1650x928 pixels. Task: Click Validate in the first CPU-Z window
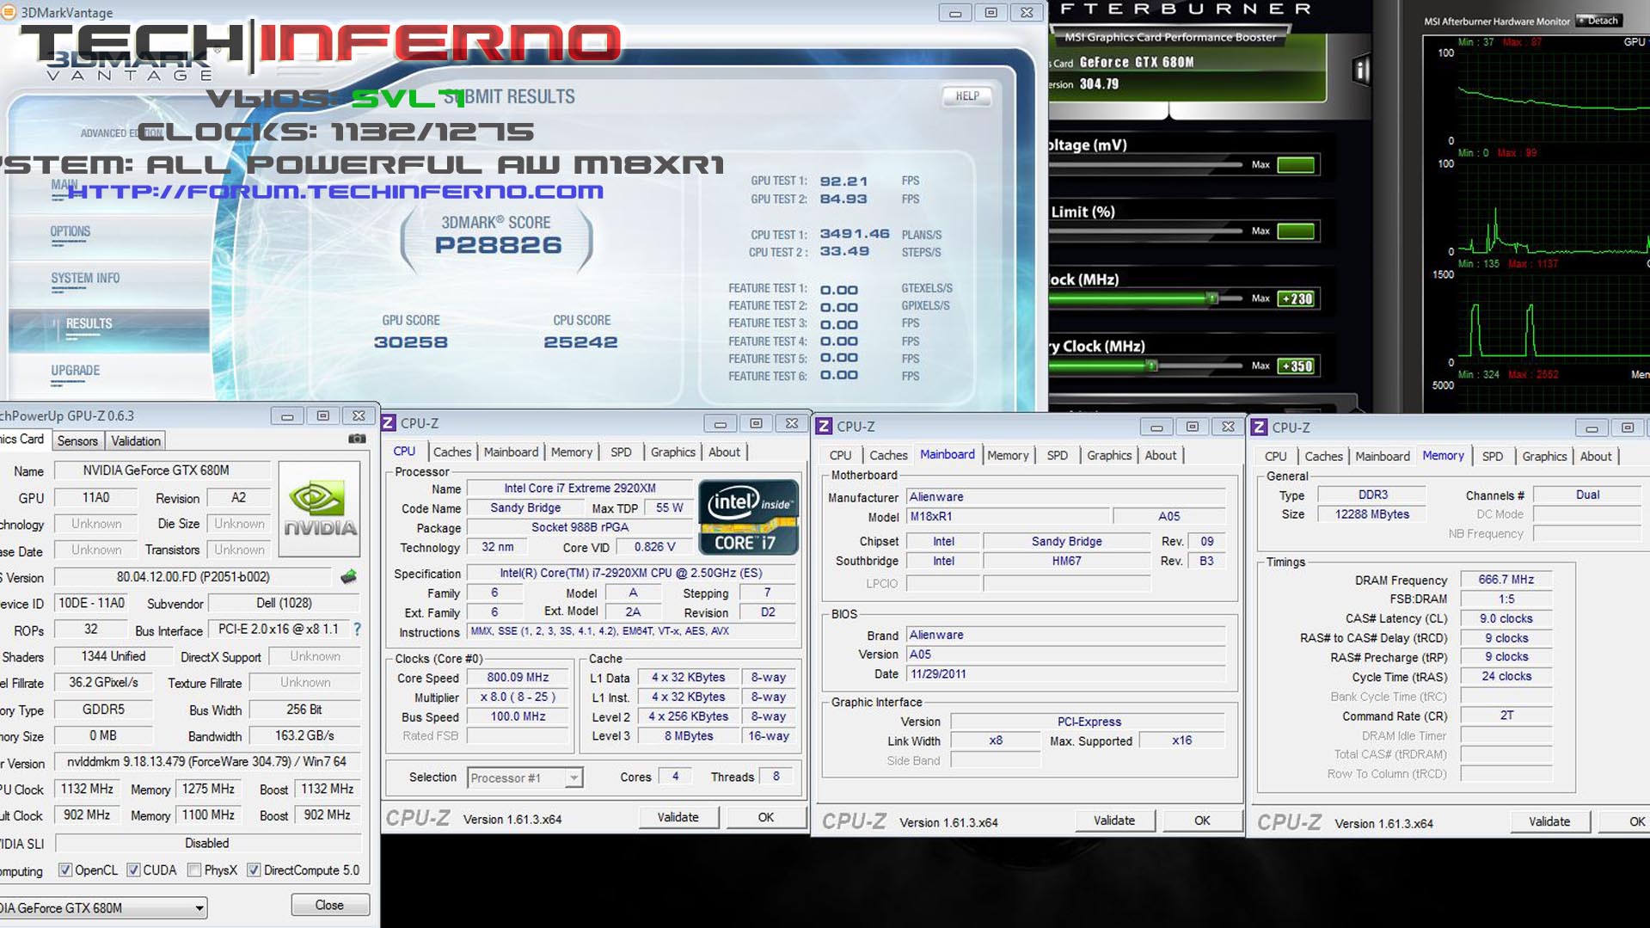click(x=678, y=817)
